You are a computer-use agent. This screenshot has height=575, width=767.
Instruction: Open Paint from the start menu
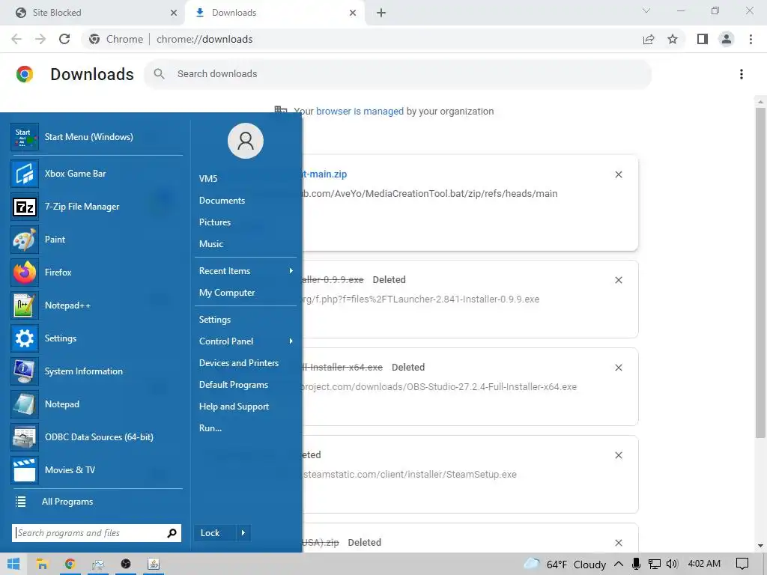coord(97,240)
